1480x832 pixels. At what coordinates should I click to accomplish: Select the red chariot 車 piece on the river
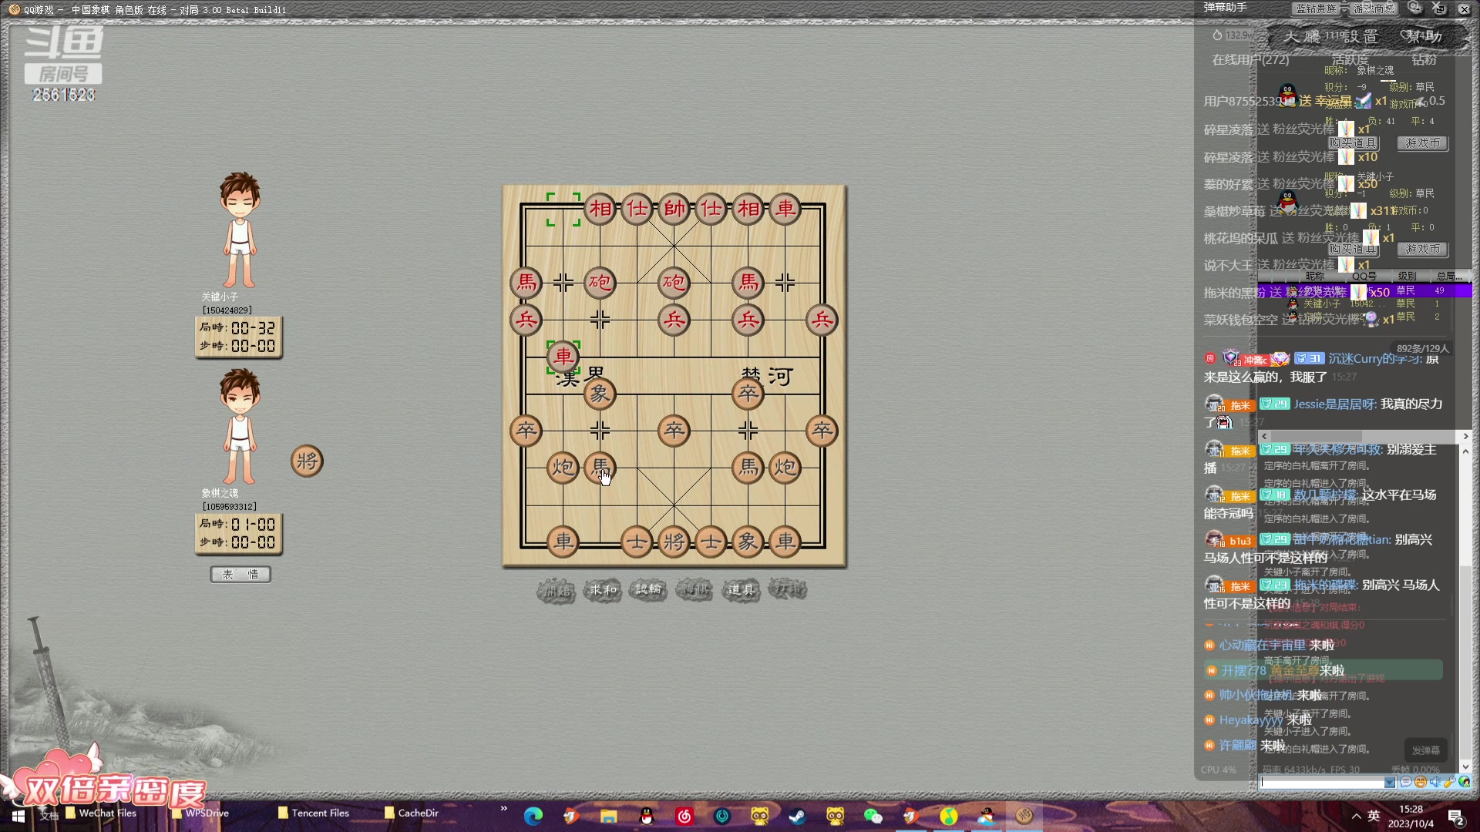(x=563, y=357)
